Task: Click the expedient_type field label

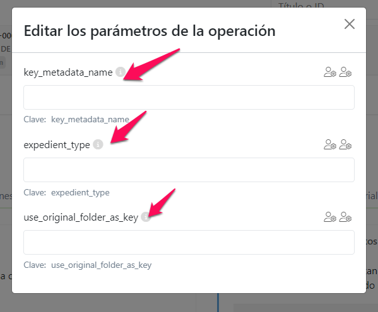Action: click(57, 145)
